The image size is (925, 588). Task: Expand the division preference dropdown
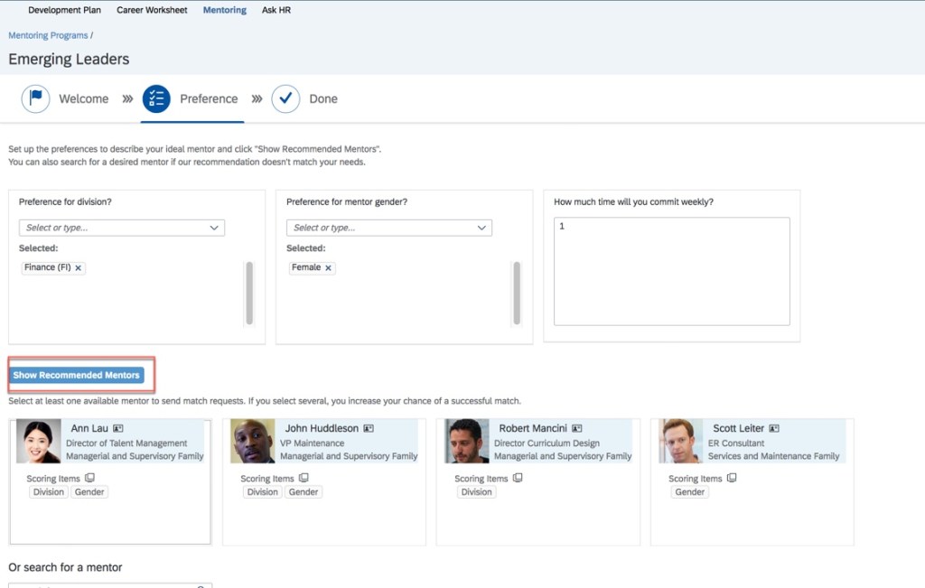214,228
